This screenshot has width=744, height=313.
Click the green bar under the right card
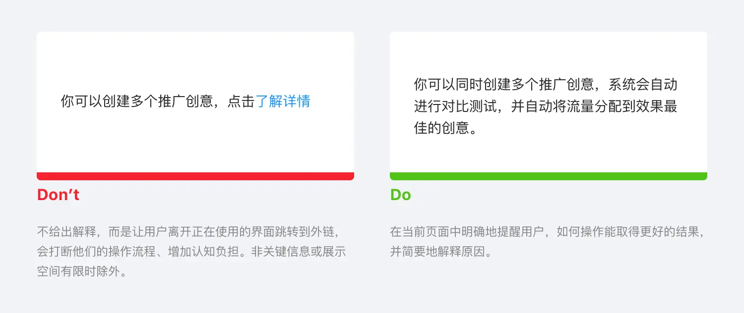(548, 176)
